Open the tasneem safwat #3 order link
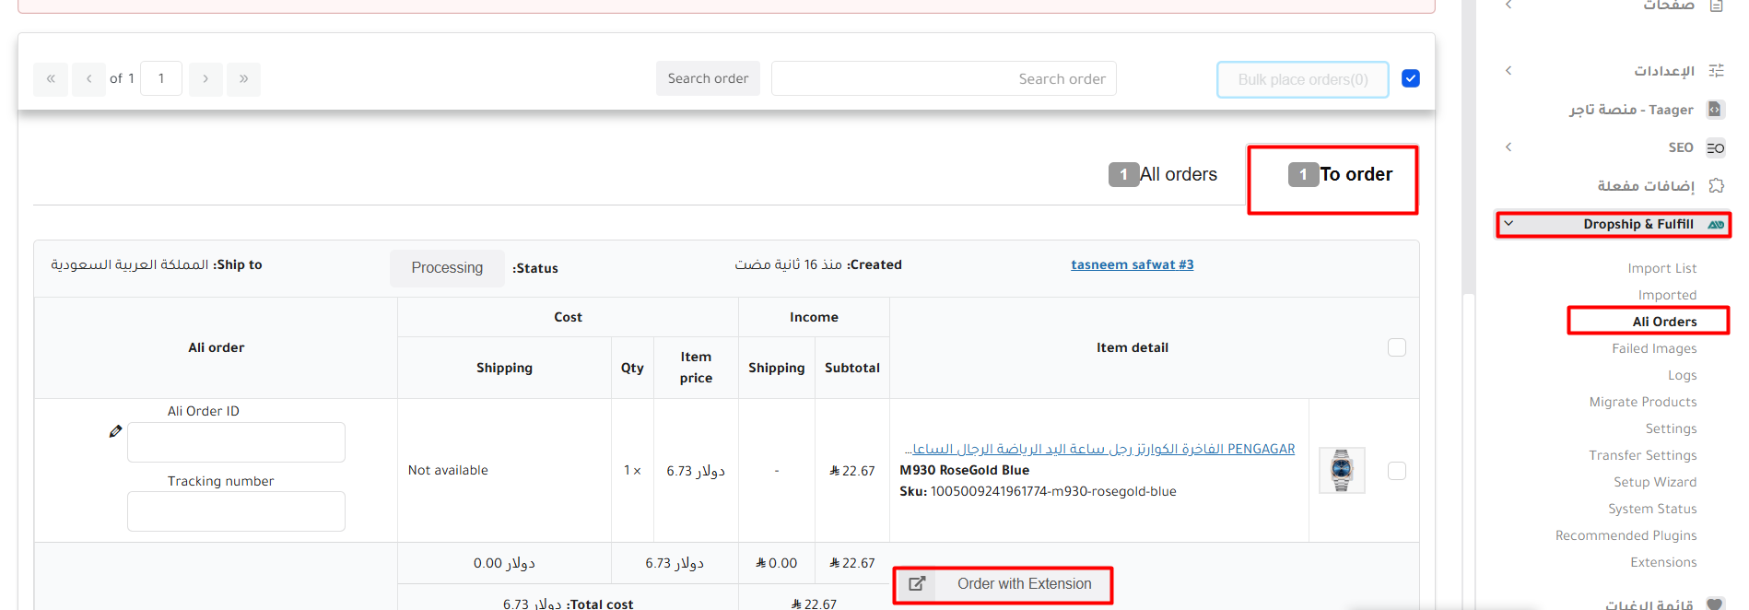1749x610 pixels. click(1132, 265)
